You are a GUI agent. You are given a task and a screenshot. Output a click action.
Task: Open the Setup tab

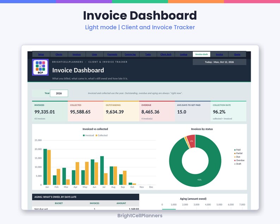[x=41, y=54]
